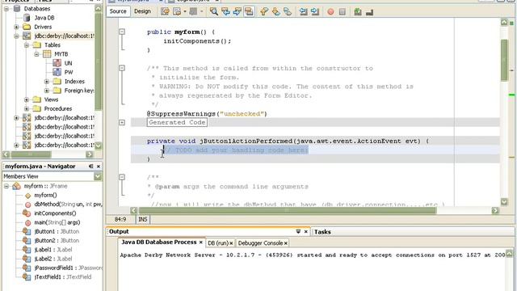Close the Debugger Console tab

point(285,243)
